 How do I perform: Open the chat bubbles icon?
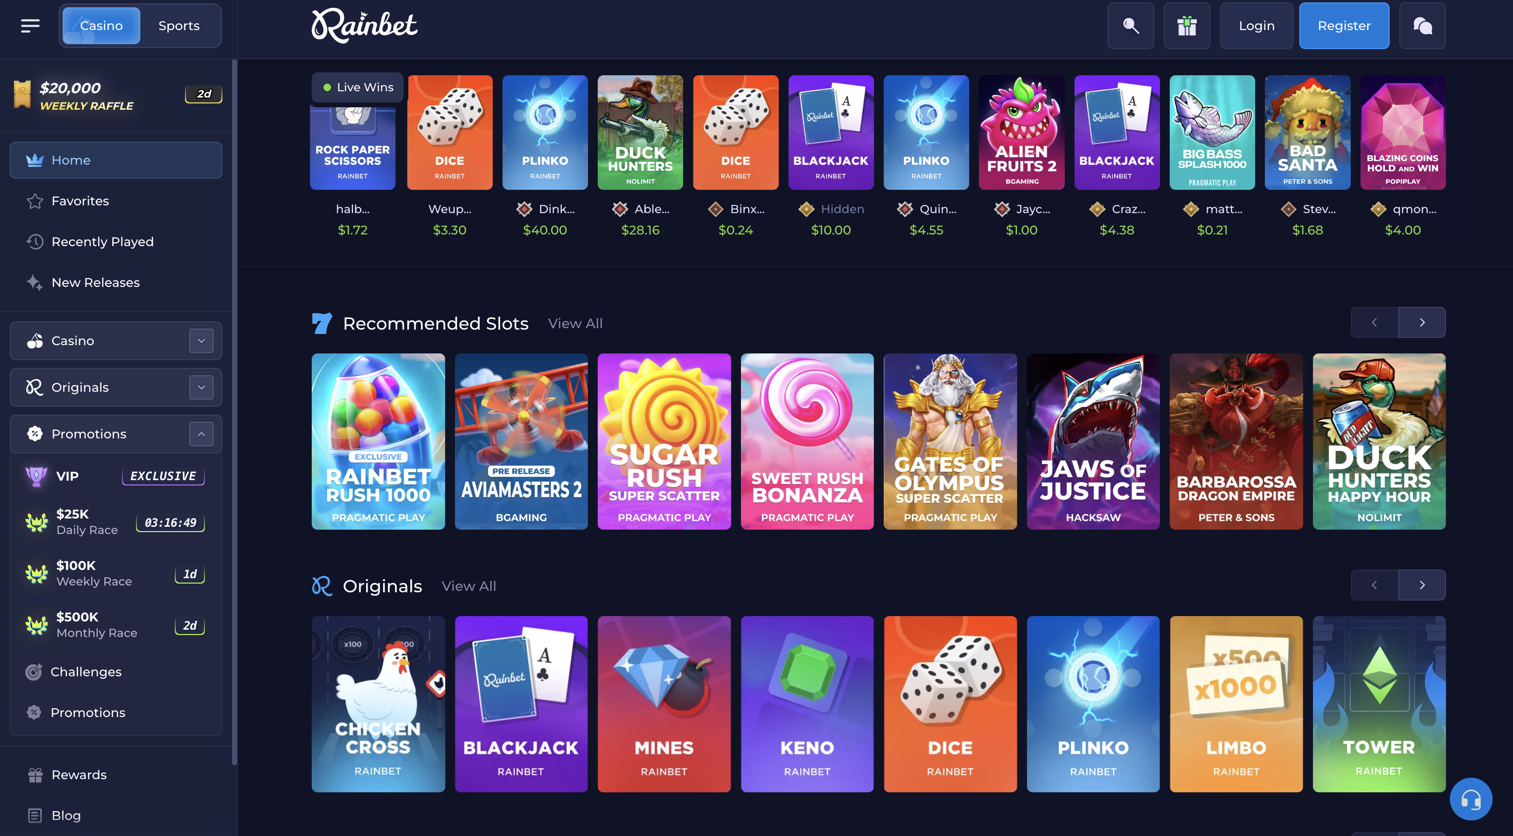click(1423, 26)
